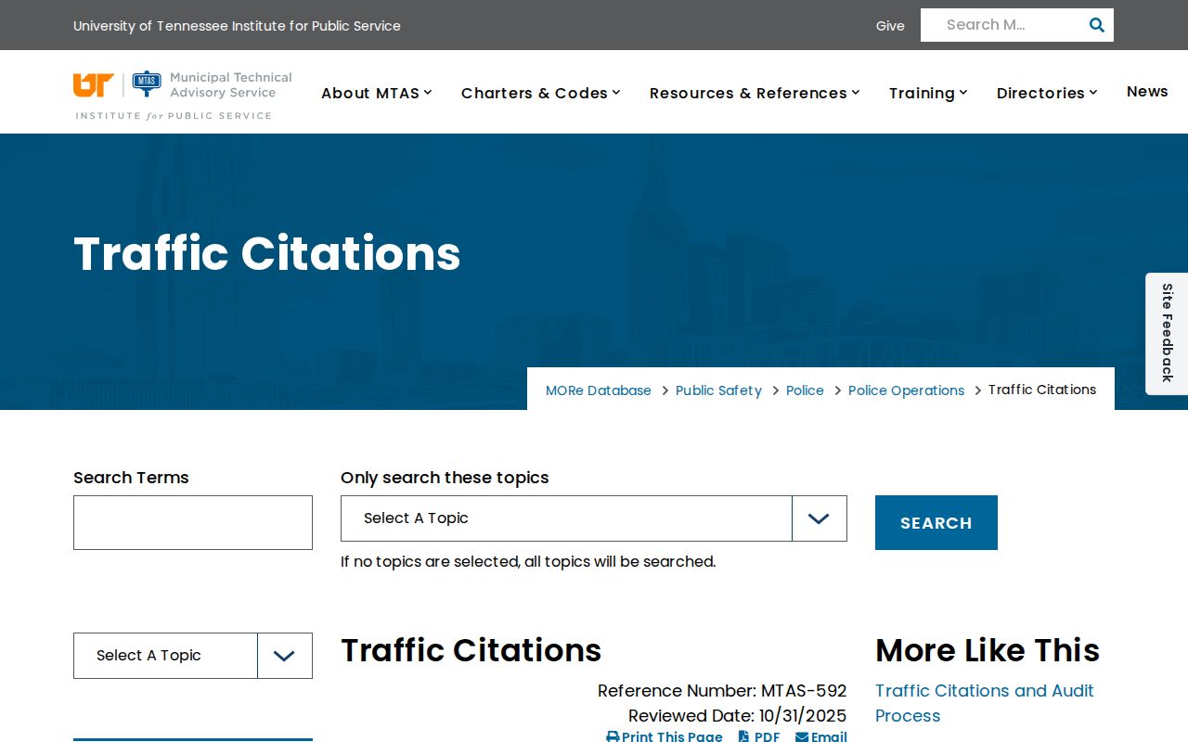
Task: Focus the Search MTAS header field
Action: pyautogui.click(x=1001, y=25)
